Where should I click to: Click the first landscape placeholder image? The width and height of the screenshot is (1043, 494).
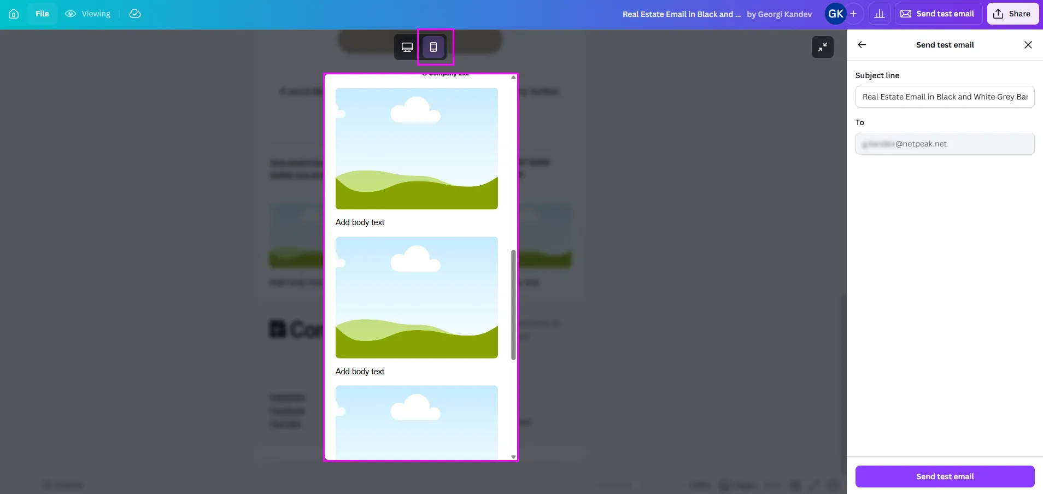point(417,149)
